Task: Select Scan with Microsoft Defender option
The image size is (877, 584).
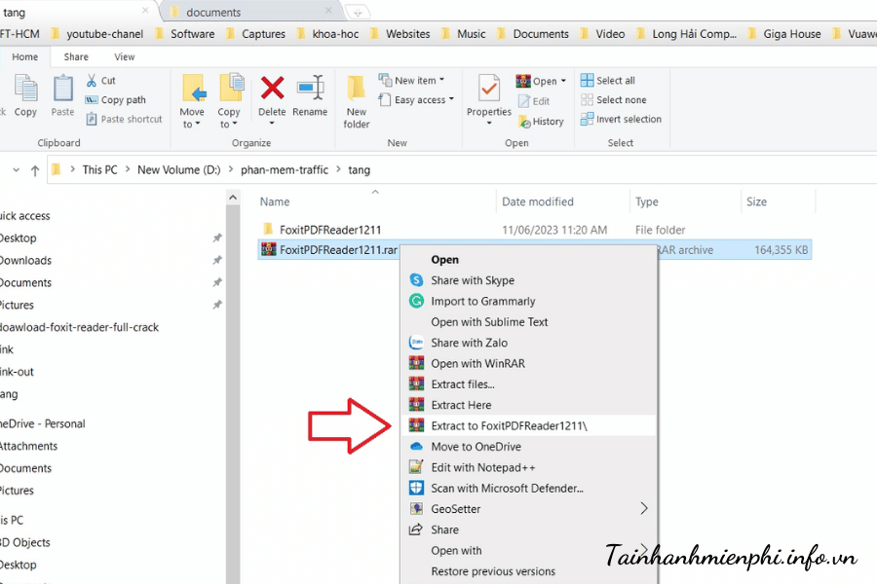Action: click(507, 489)
